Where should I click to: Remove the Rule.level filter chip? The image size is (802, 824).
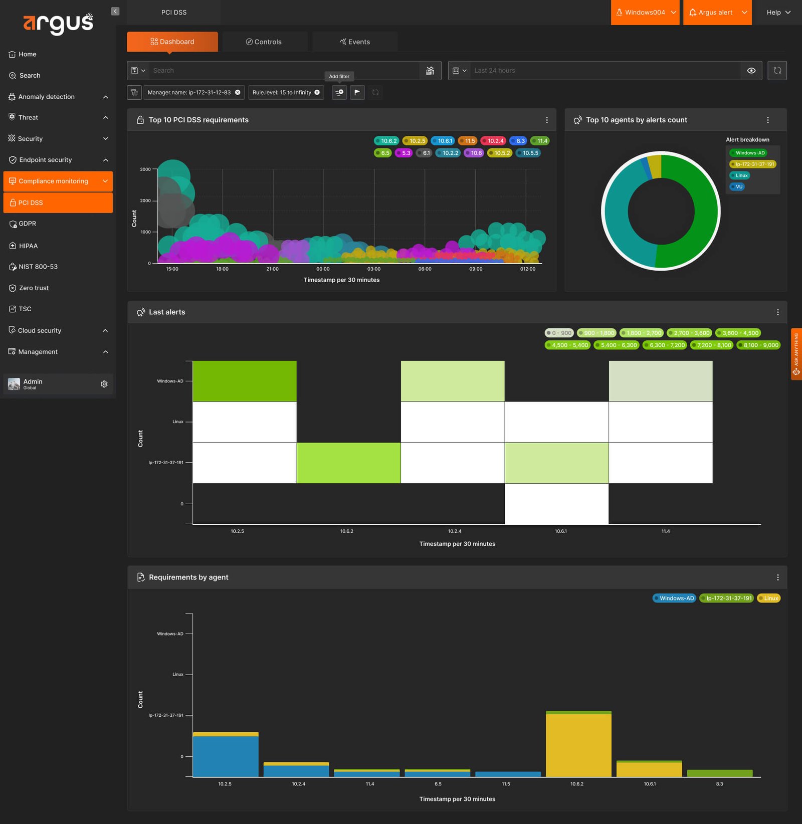pyautogui.click(x=317, y=92)
